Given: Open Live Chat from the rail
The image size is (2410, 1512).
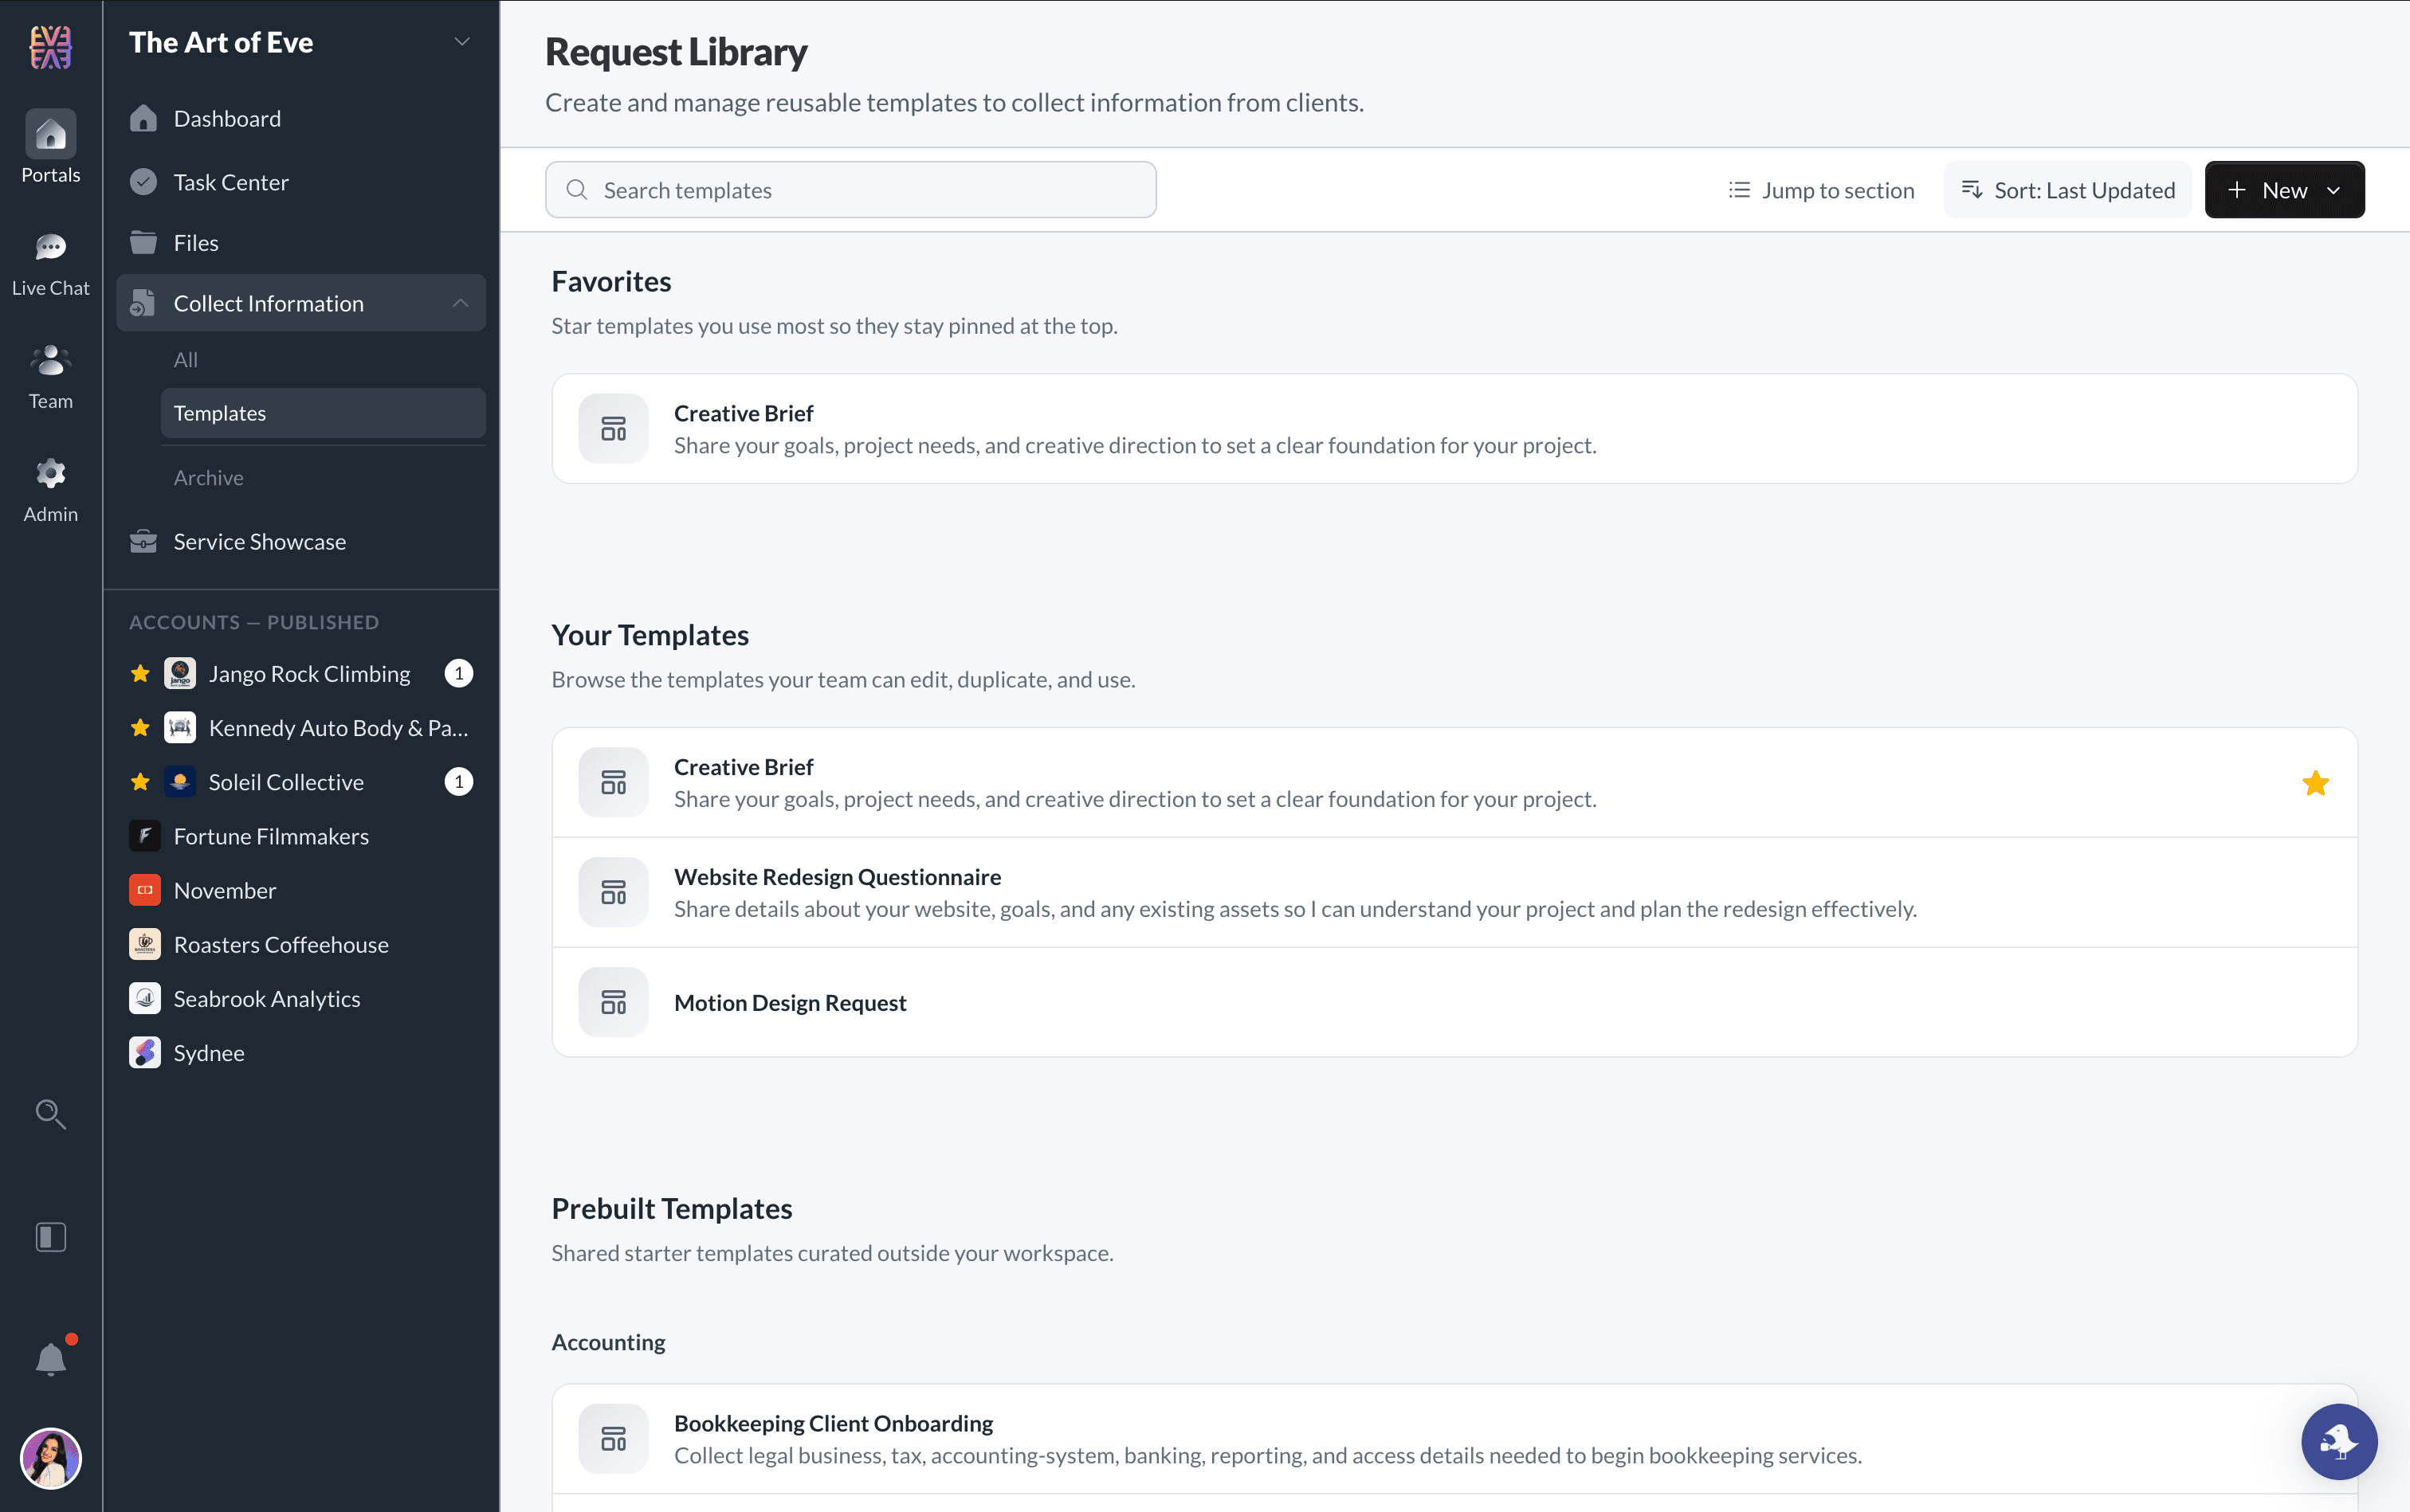Looking at the screenshot, I should coord(51,247).
